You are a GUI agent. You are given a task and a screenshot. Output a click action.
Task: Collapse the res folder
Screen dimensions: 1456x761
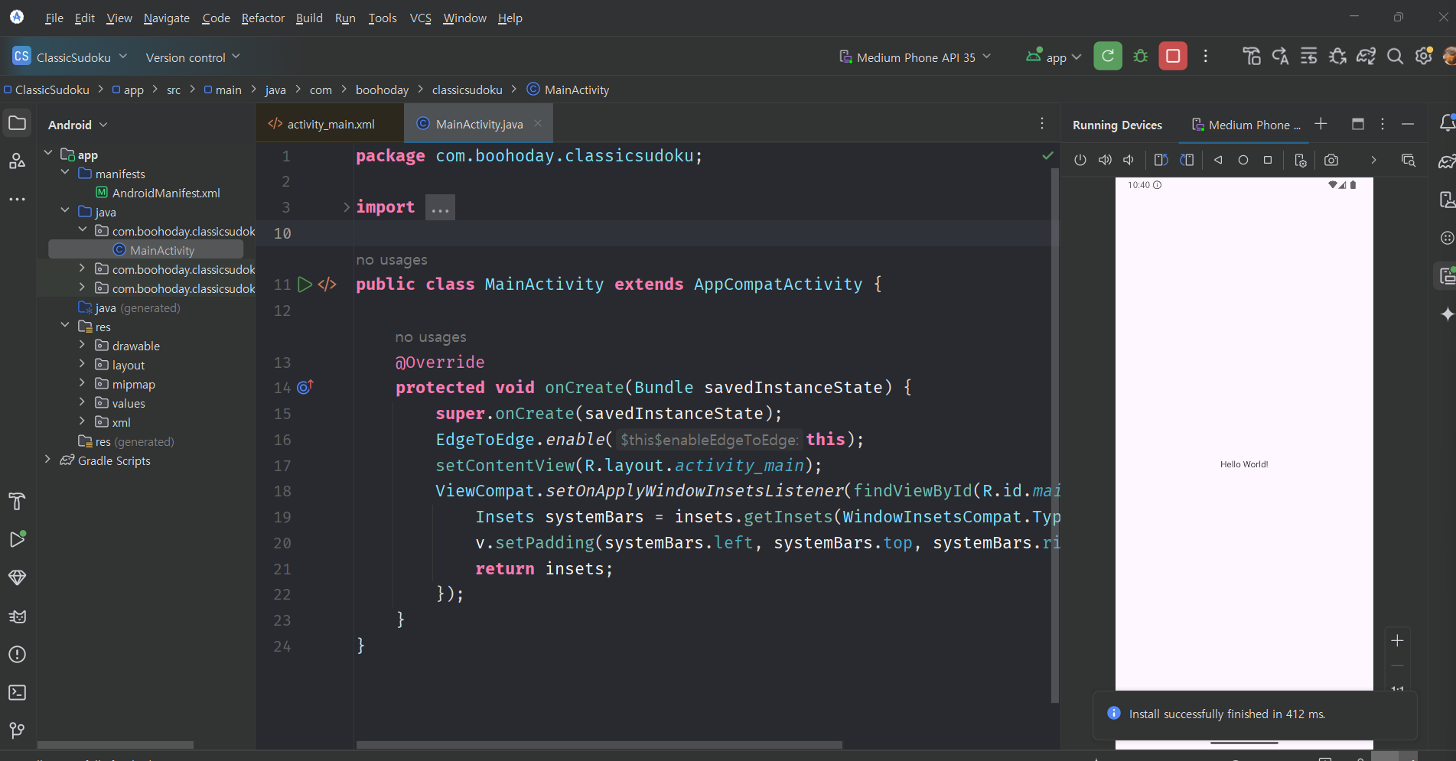pos(65,326)
